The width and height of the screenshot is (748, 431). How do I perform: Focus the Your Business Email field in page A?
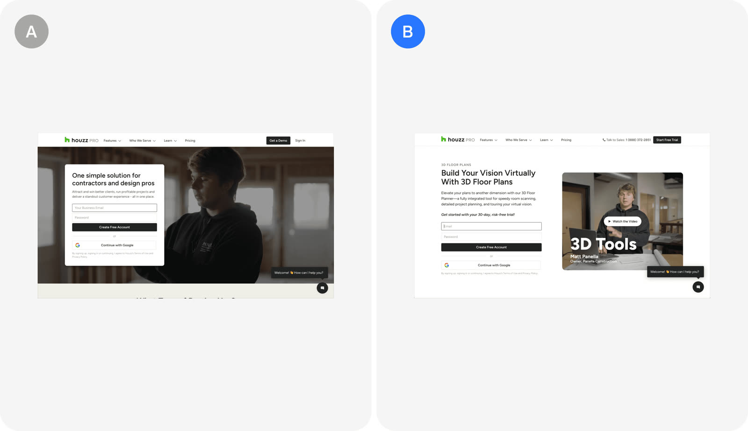[x=115, y=208]
